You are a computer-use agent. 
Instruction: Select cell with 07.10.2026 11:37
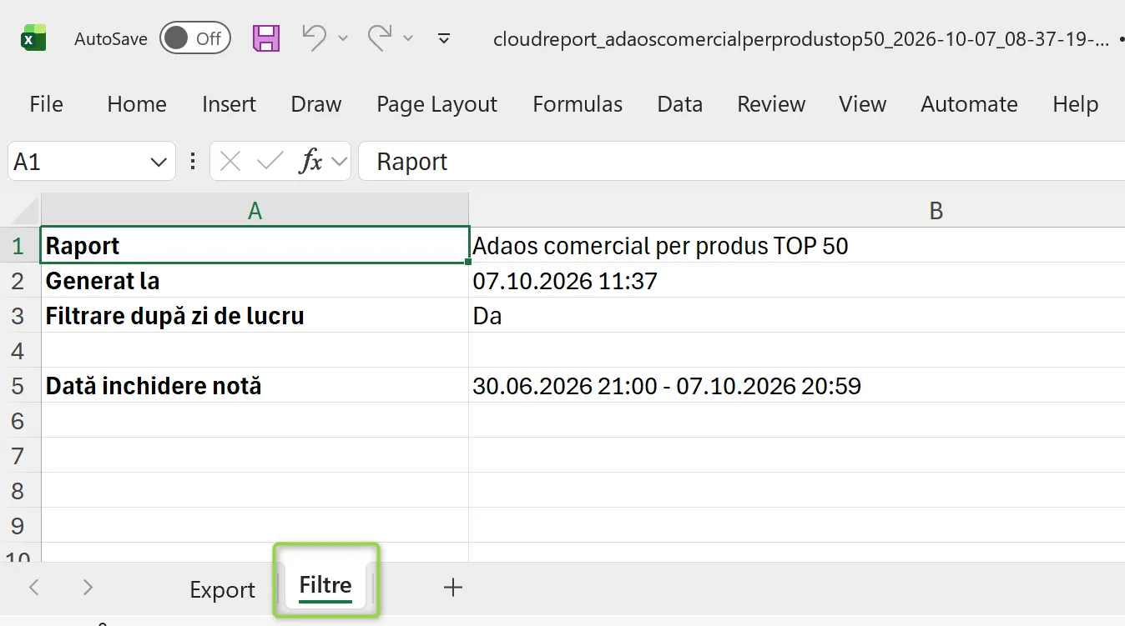point(797,281)
